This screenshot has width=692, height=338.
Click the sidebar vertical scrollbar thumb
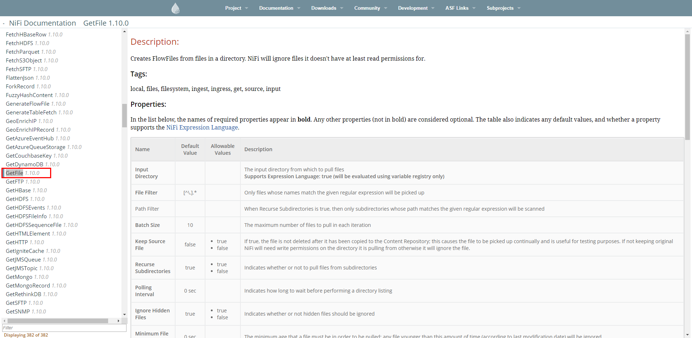tap(124, 115)
